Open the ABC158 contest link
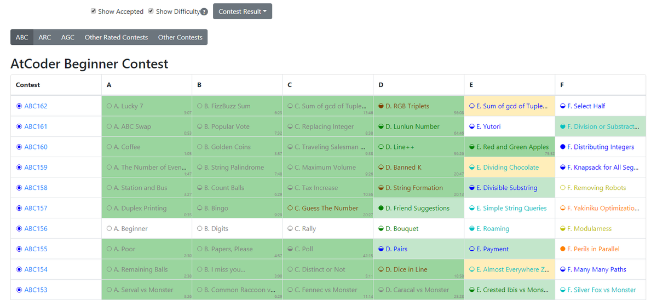The width and height of the screenshot is (657, 300). click(x=36, y=188)
